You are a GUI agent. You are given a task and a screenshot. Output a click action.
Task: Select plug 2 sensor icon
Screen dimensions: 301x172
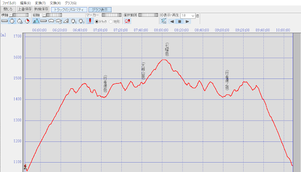click(x=81, y=21)
